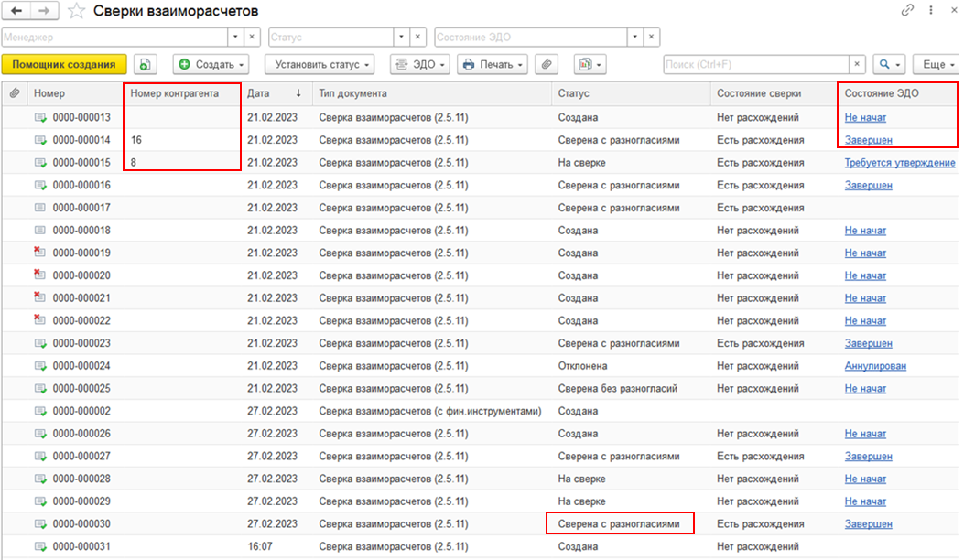Click the Помощник создания button
The width and height of the screenshot is (964, 560).
64,65
